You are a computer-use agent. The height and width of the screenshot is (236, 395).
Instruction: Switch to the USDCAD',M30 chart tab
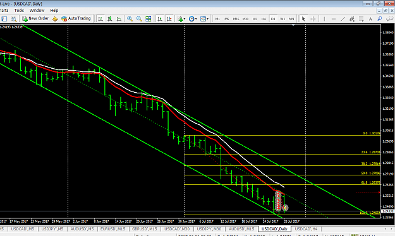(x=177, y=228)
